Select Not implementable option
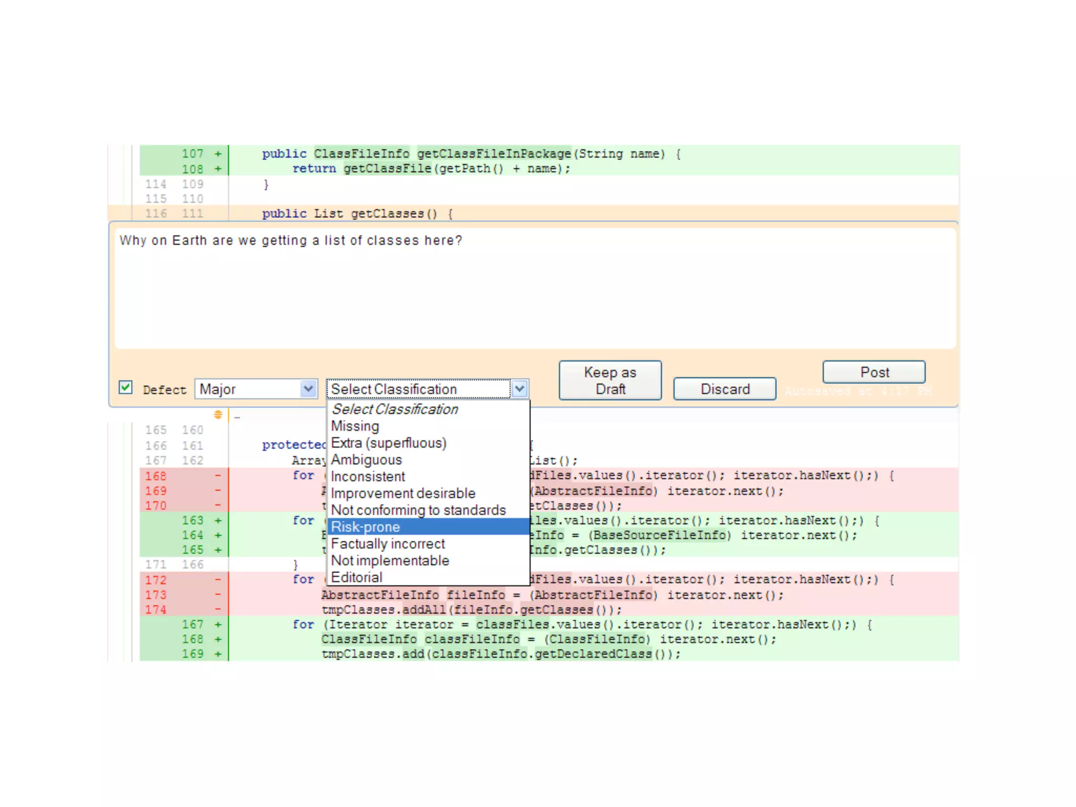The image size is (1076, 807). coord(390,561)
